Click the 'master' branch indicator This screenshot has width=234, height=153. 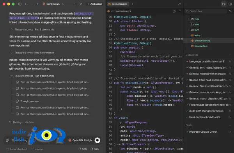(37, 149)
